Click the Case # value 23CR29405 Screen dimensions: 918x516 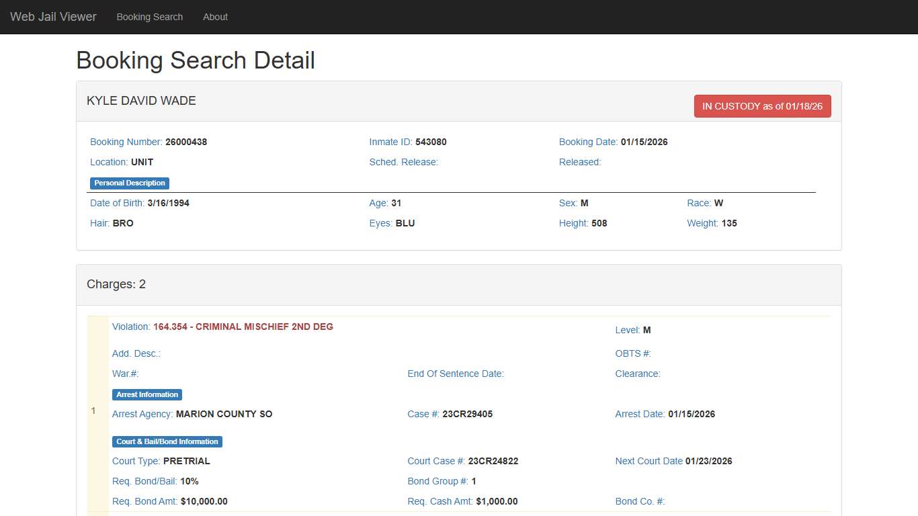pos(467,414)
